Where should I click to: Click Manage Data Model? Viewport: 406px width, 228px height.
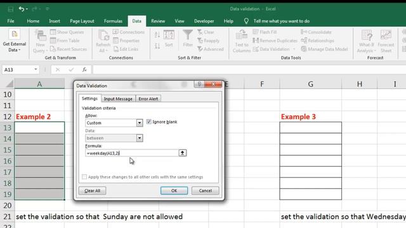click(324, 49)
